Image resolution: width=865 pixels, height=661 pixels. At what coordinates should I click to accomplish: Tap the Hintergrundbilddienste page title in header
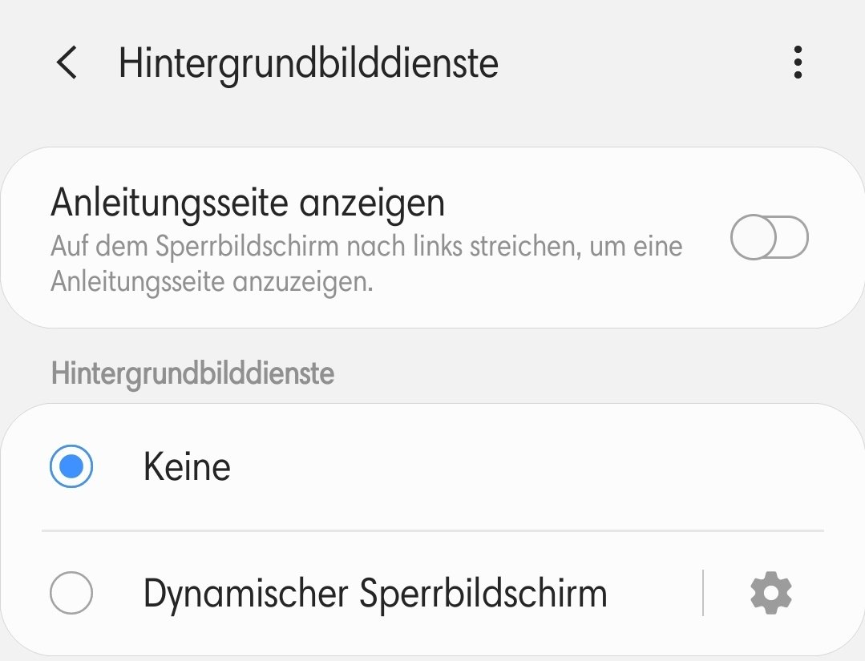[309, 63]
